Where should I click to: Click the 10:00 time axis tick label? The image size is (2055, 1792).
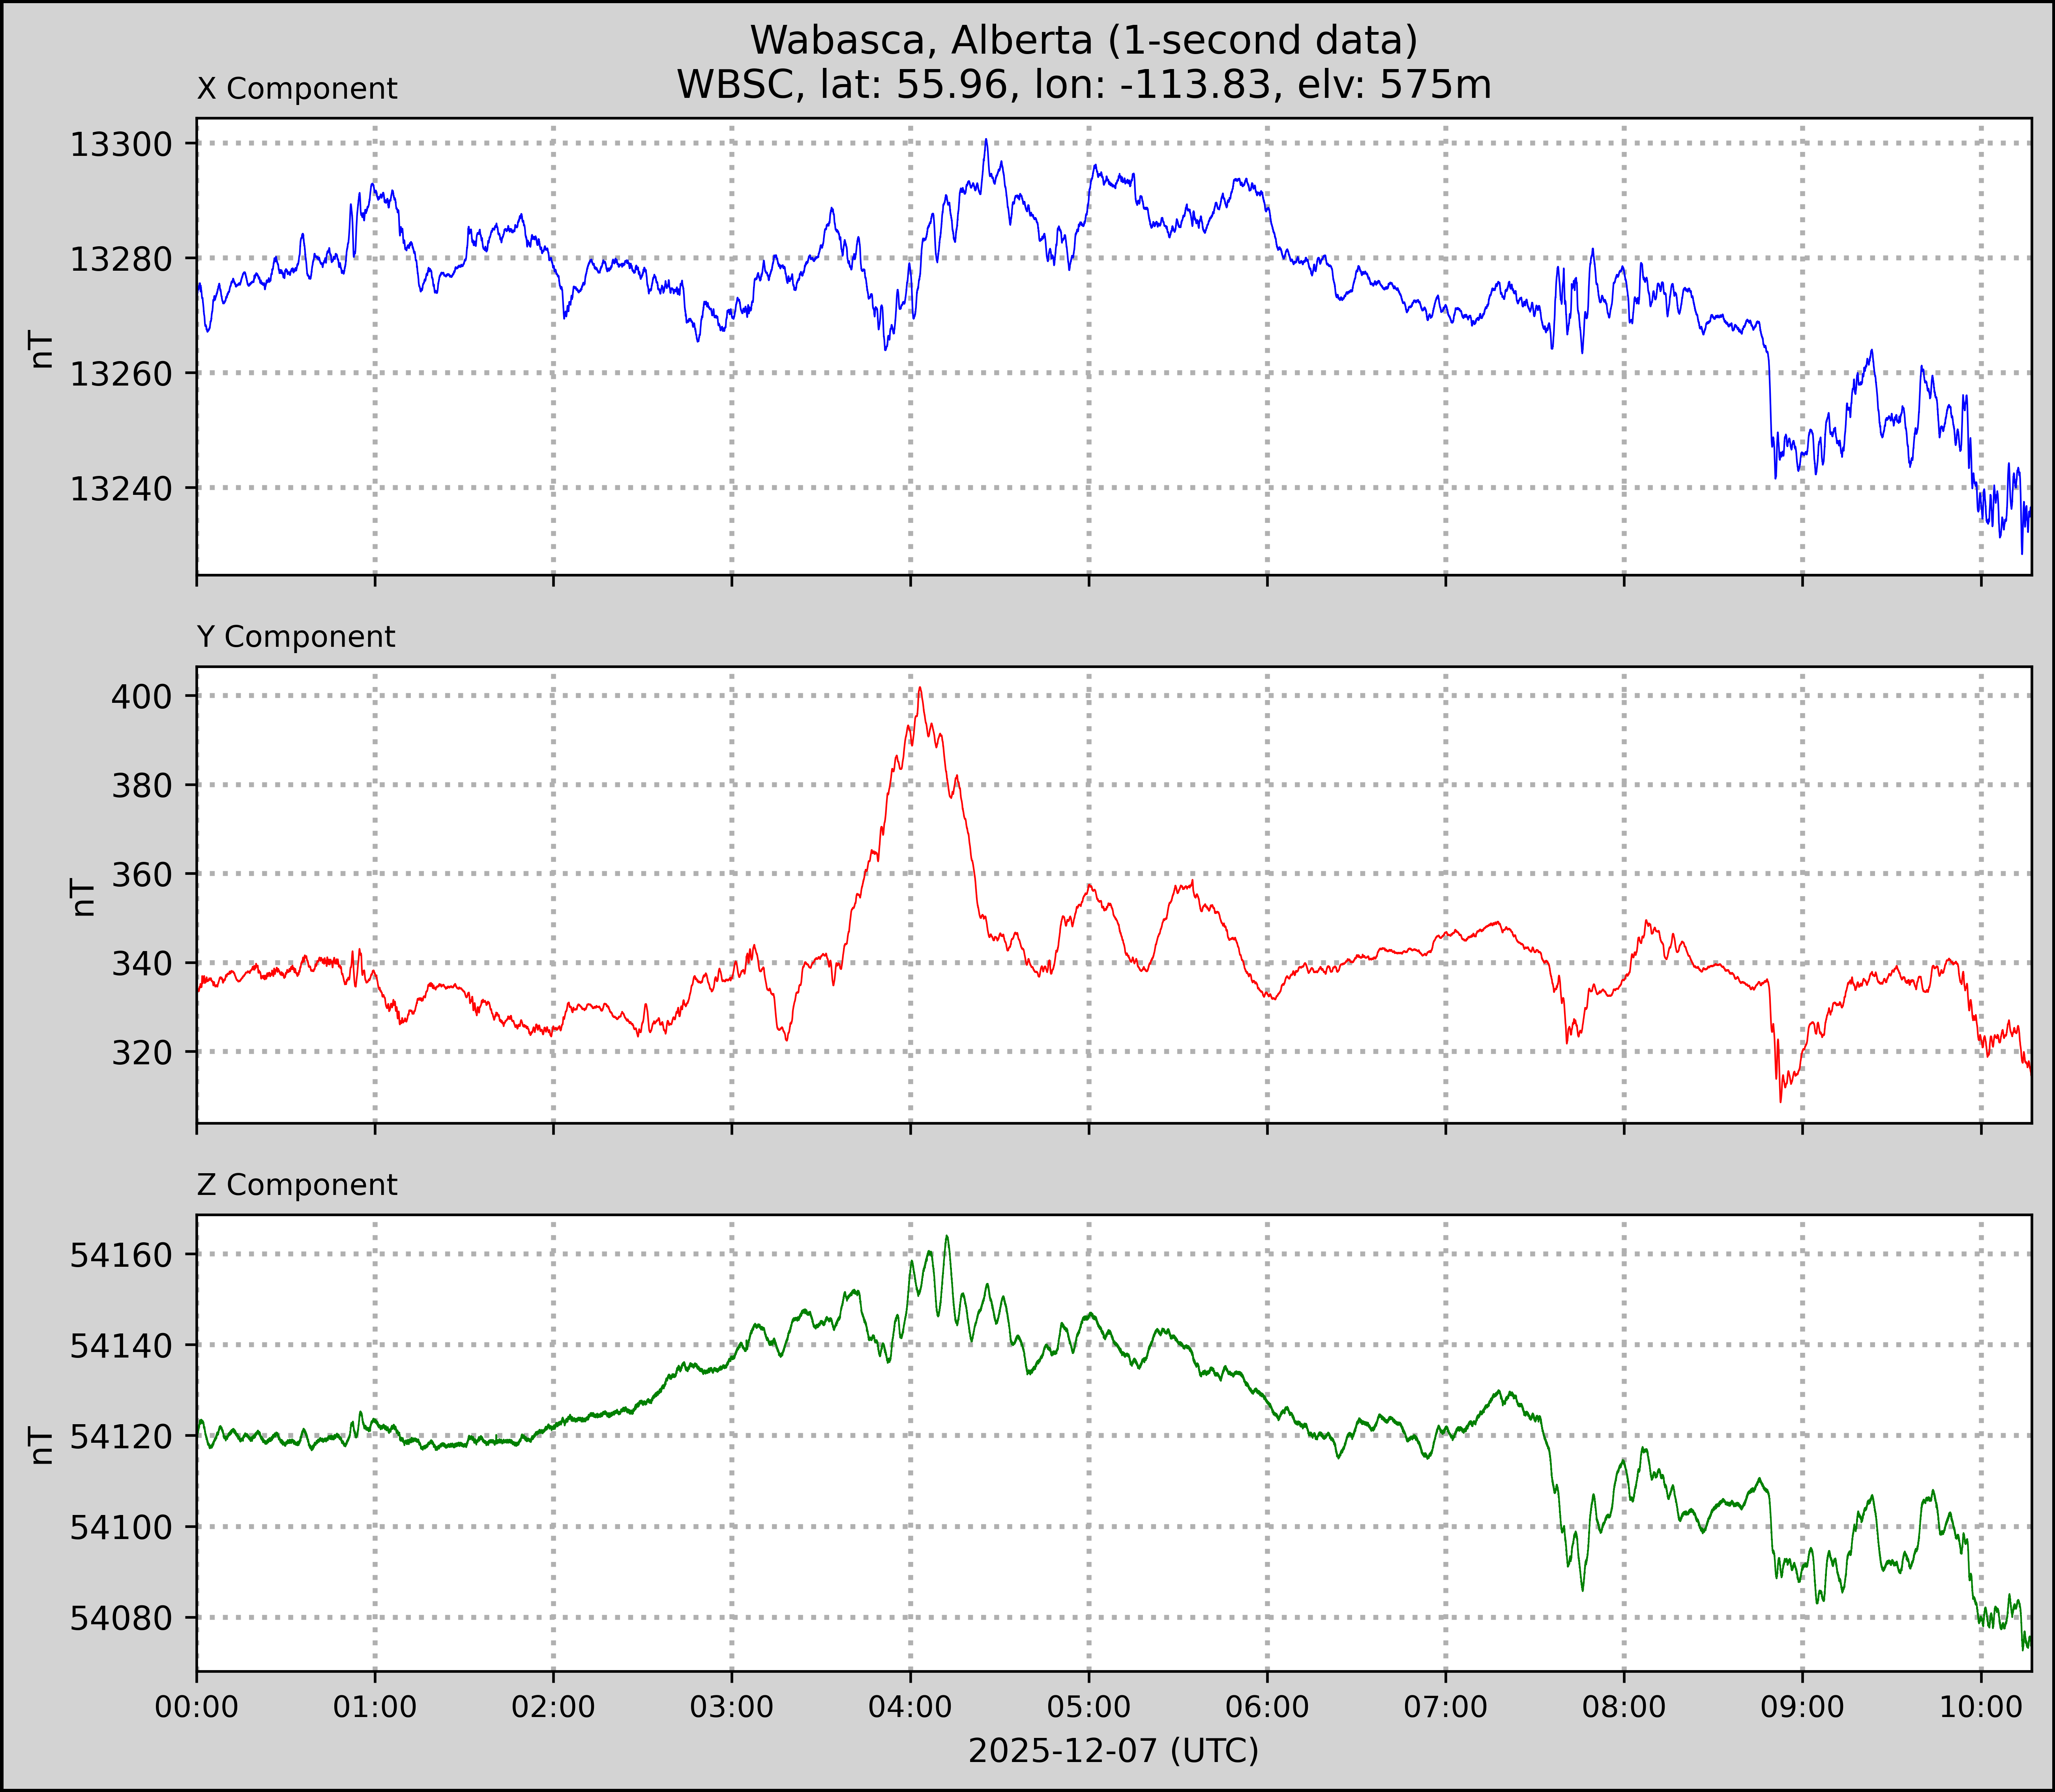click(x=1980, y=1706)
